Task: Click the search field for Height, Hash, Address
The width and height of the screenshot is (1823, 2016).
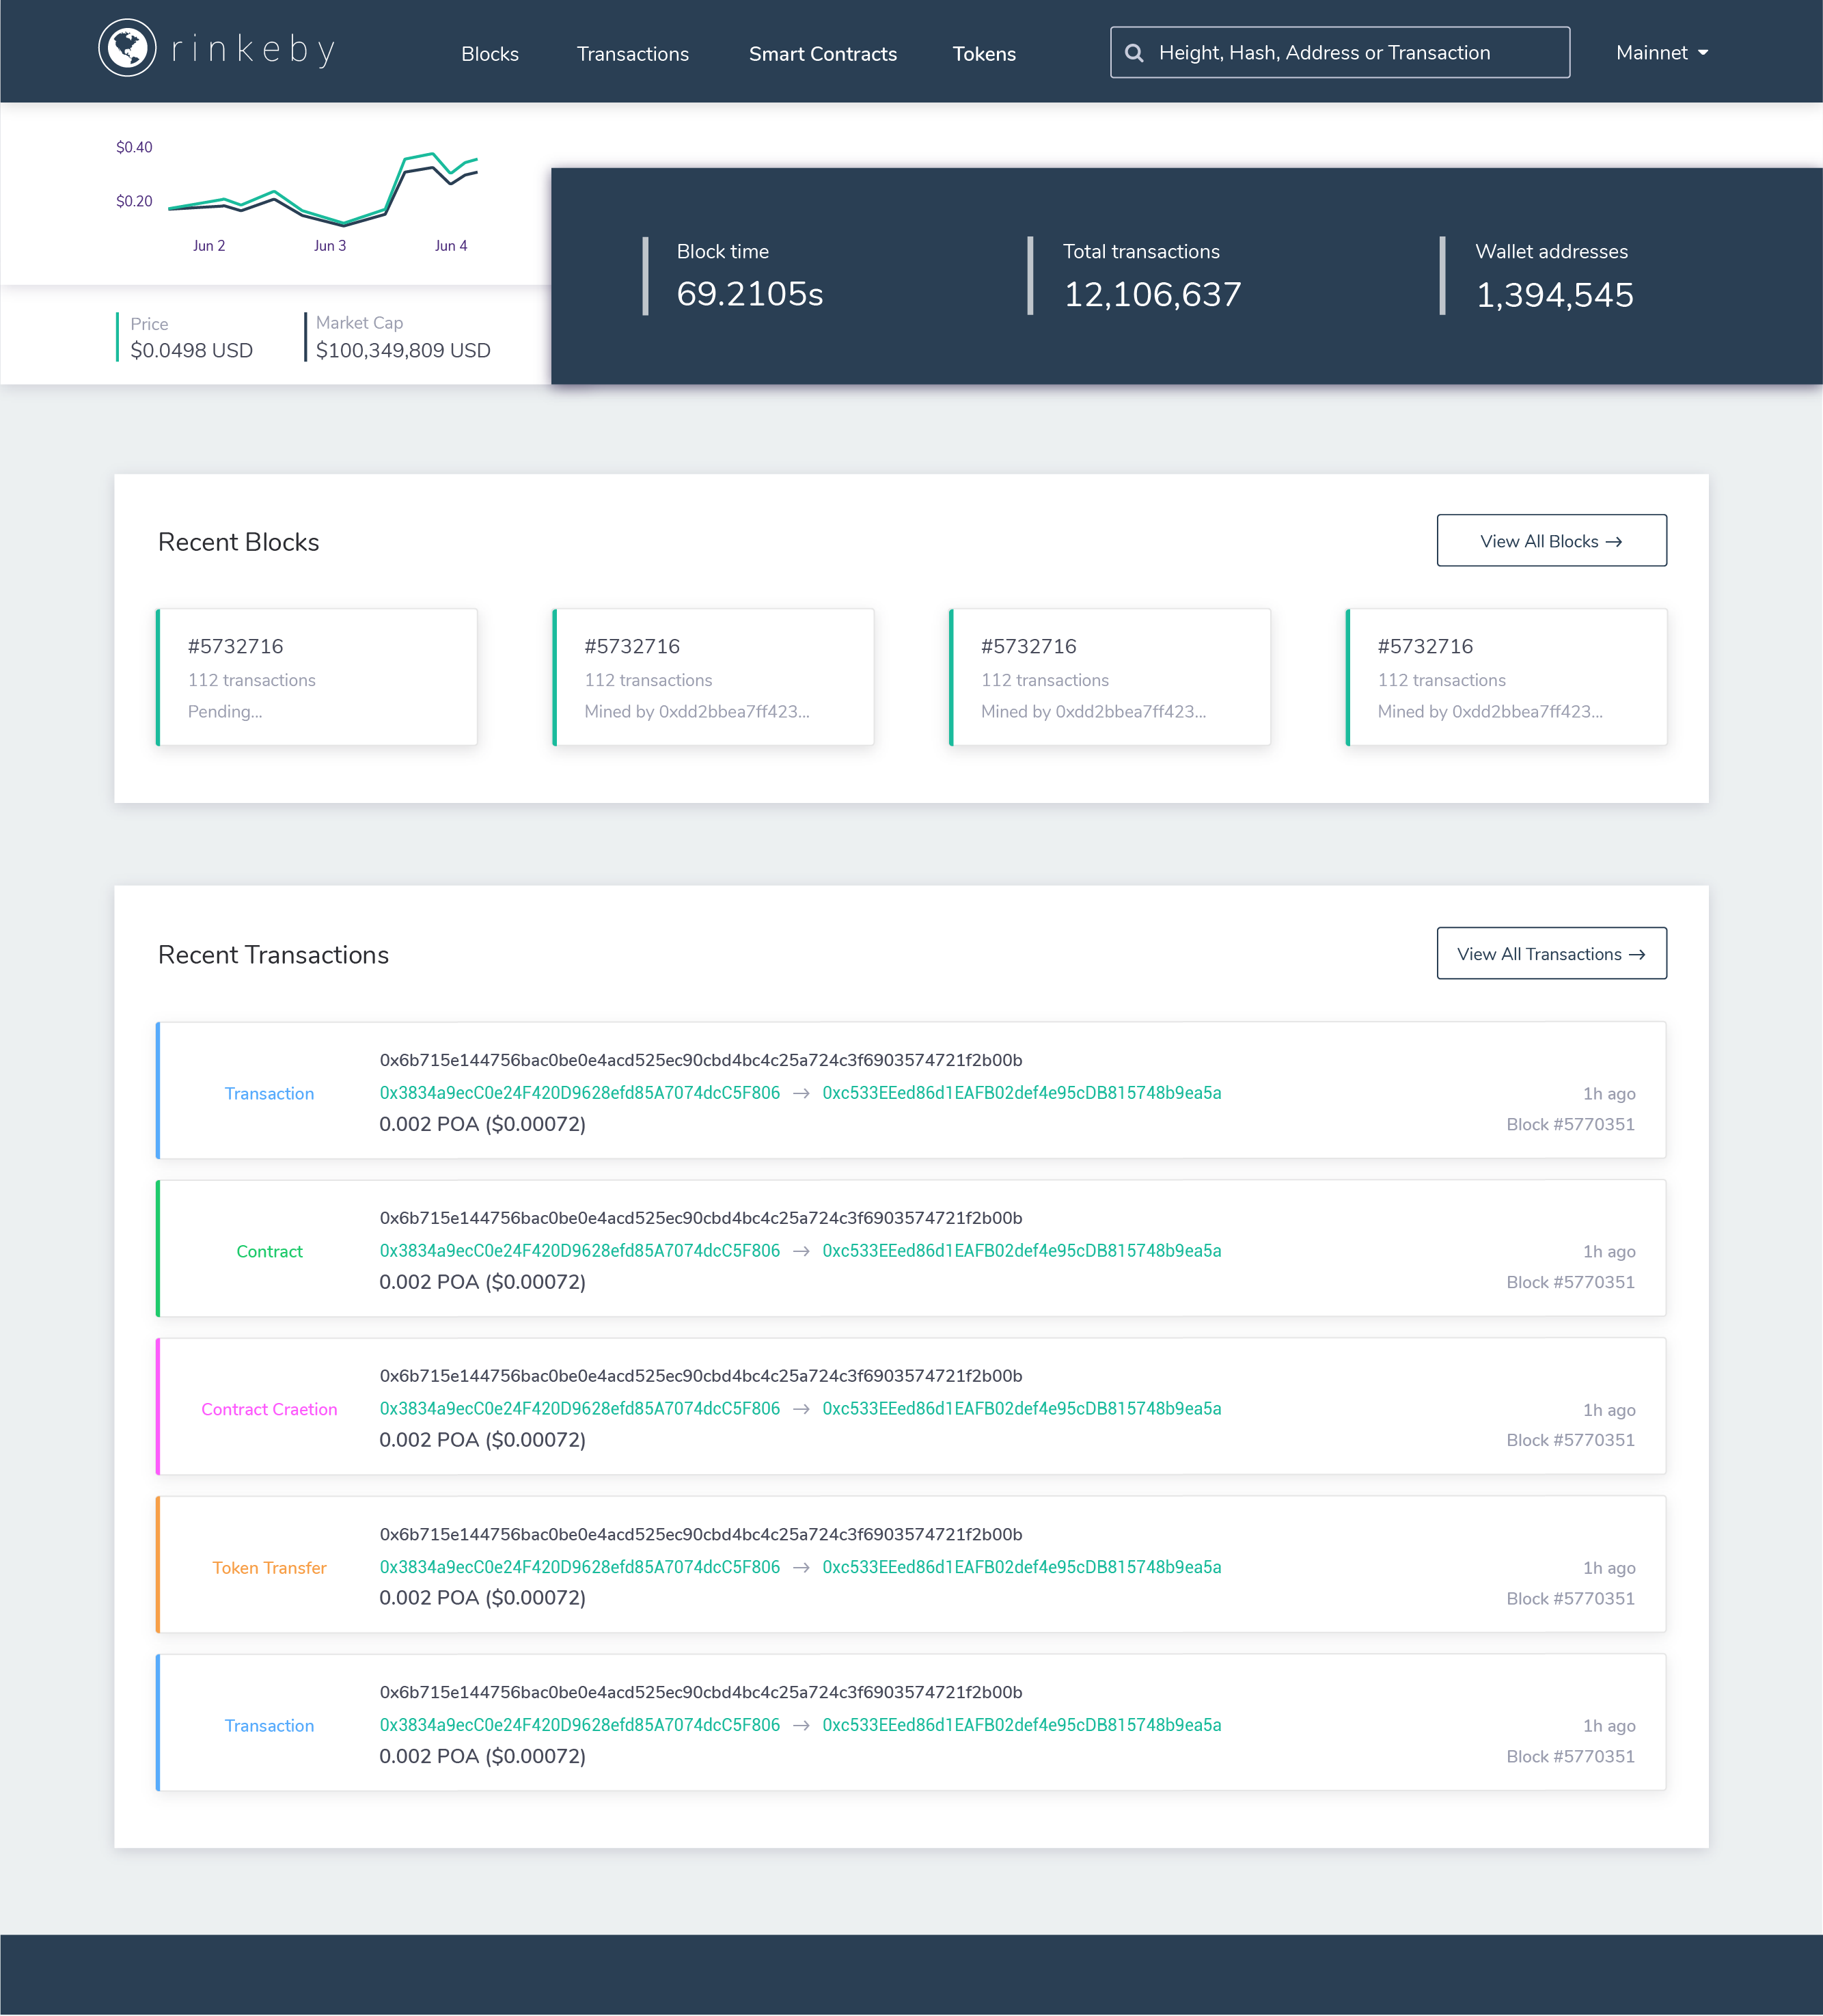Action: (1340, 52)
